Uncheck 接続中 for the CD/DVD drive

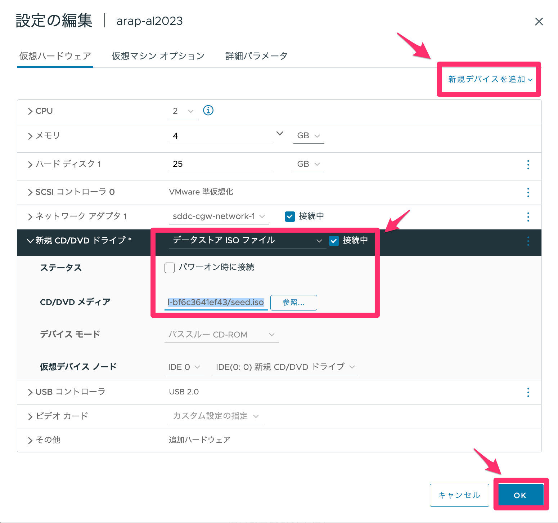(x=334, y=241)
